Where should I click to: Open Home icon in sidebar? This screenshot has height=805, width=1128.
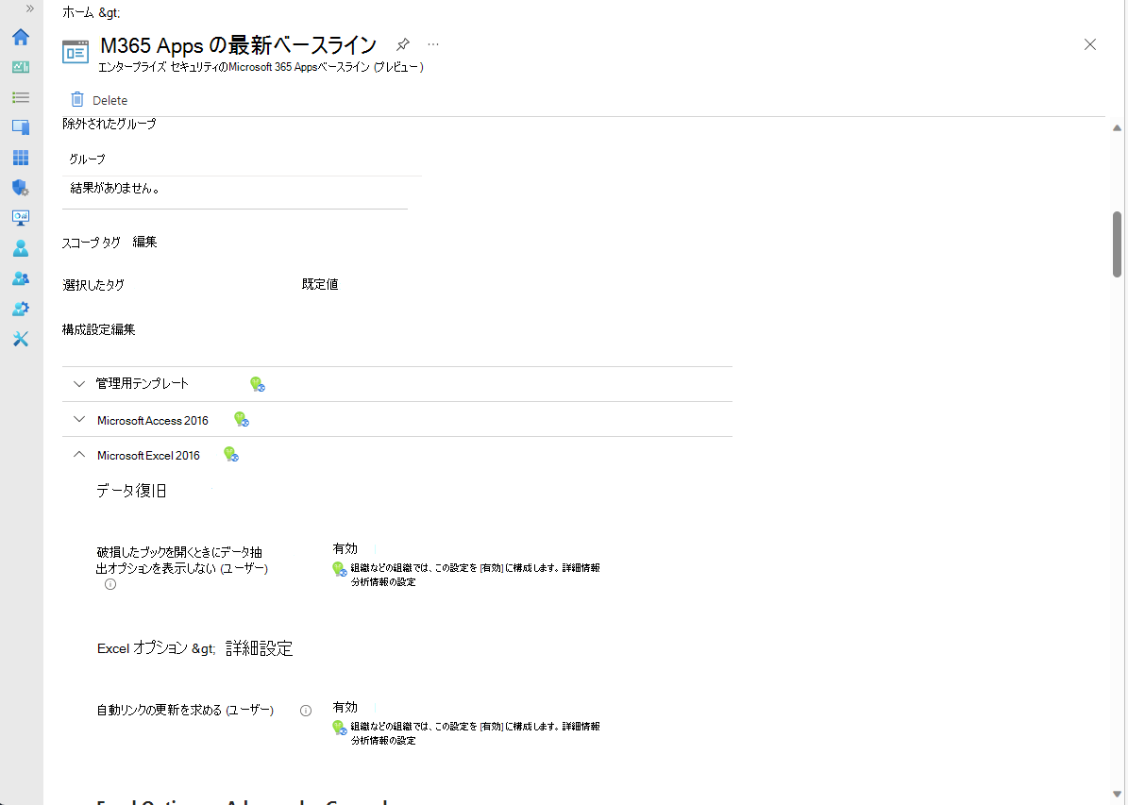point(21,37)
